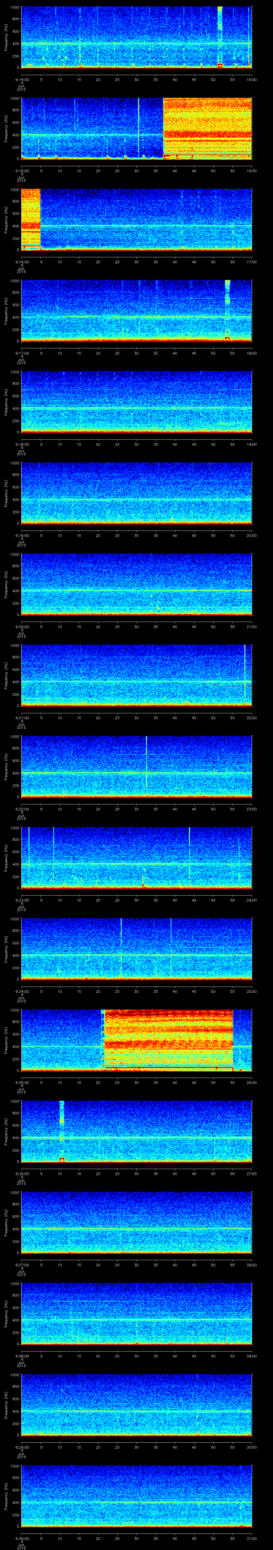
Task: Click the loud broadband noise block in 6:15 spectrogram
Action: click(208, 128)
